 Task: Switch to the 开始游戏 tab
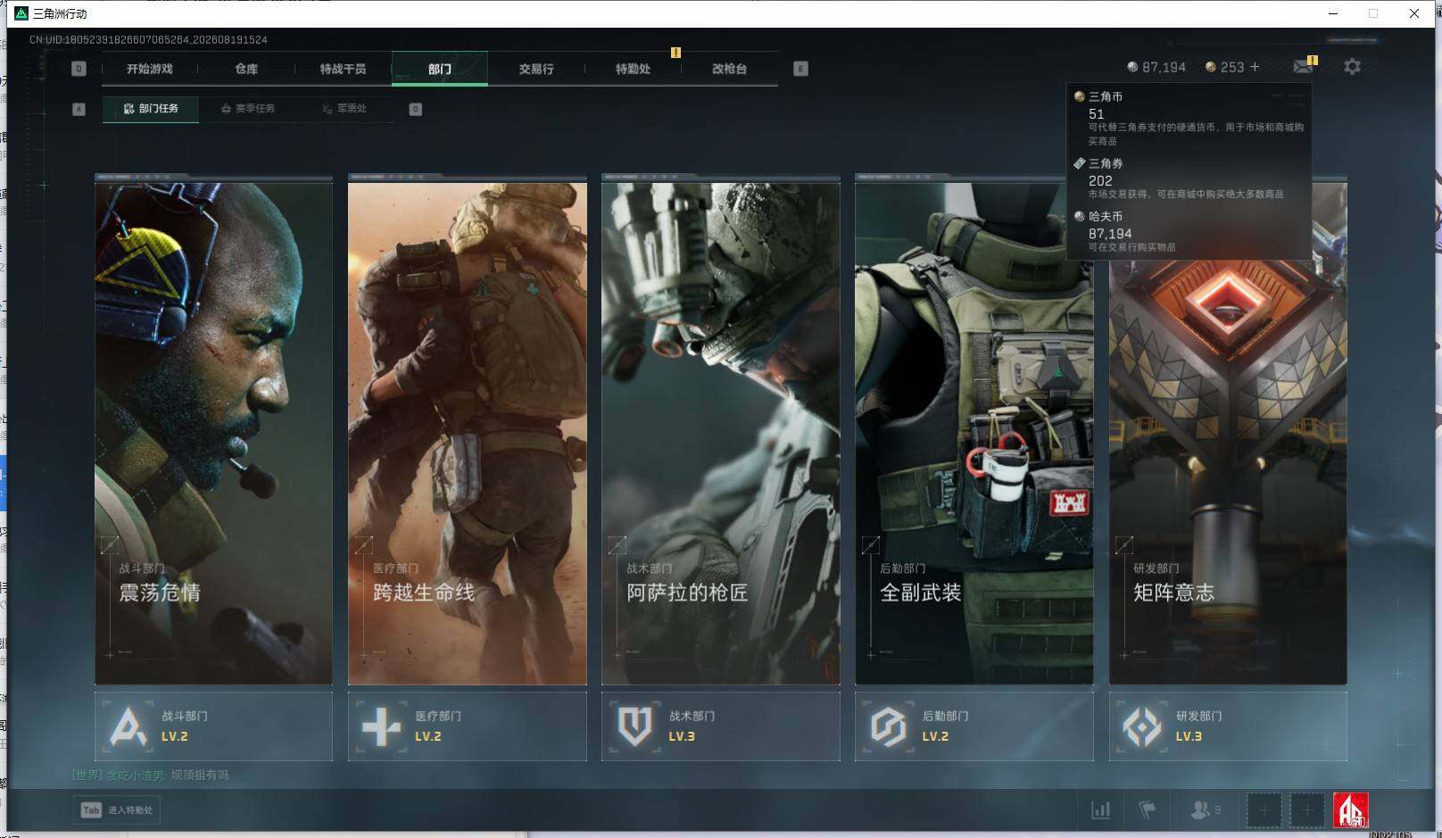pos(149,69)
